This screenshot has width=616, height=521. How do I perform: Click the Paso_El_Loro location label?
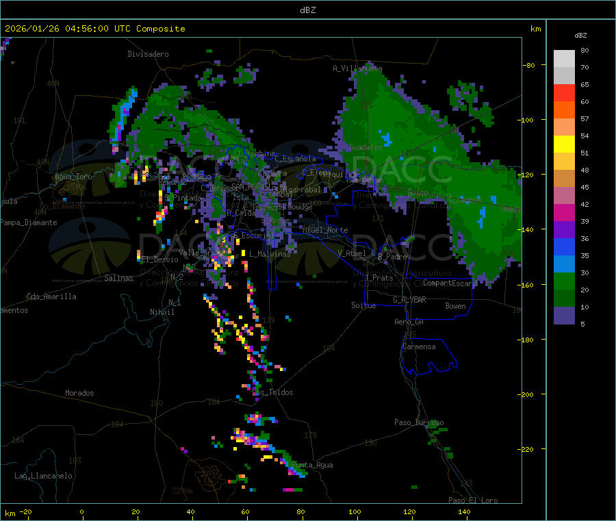473,500
